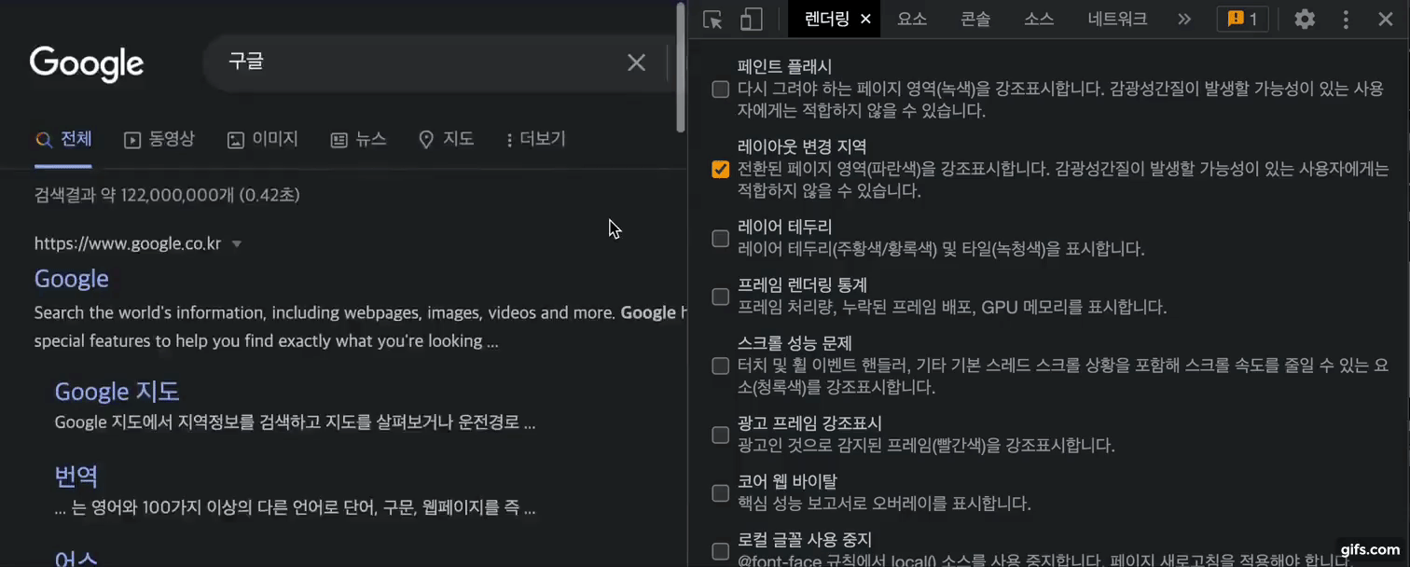
Task: Open the 뉴스 search tab
Action: (x=359, y=140)
